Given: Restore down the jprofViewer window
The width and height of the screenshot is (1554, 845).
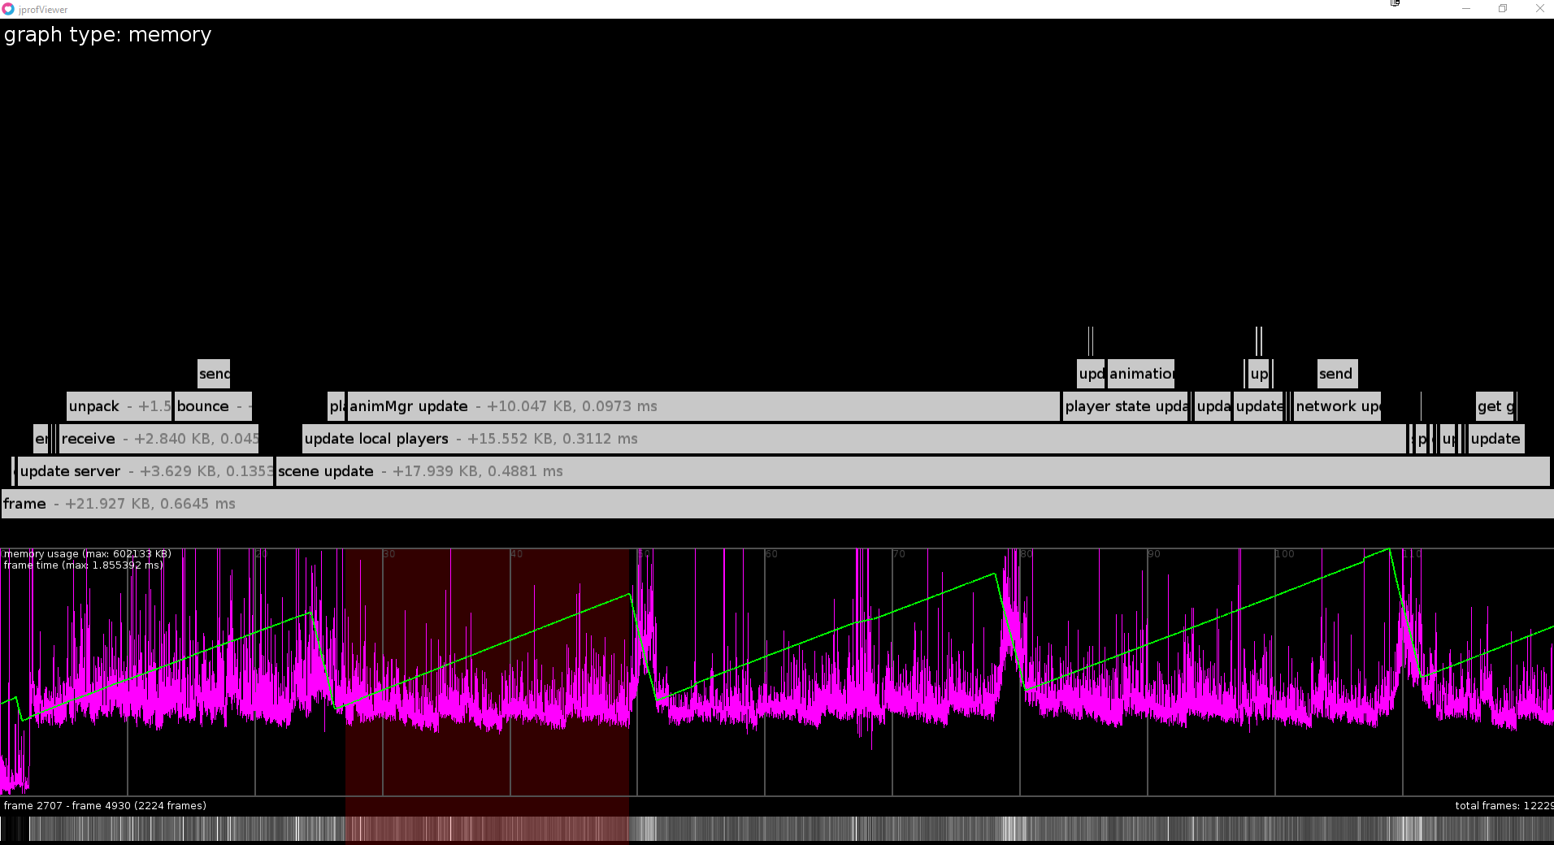Looking at the screenshot, I should [x=1503, y=9].
